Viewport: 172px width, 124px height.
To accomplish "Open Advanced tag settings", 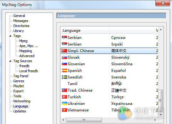I will 27,56.
